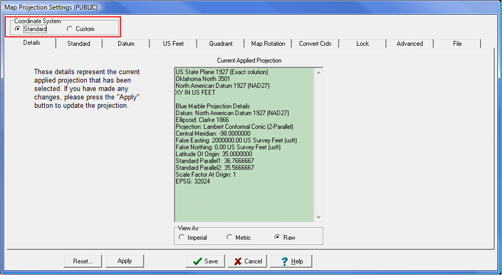The image size is (502, 275).
Task: Click the green checkmark Save button
Action: (x=205, y=261)
